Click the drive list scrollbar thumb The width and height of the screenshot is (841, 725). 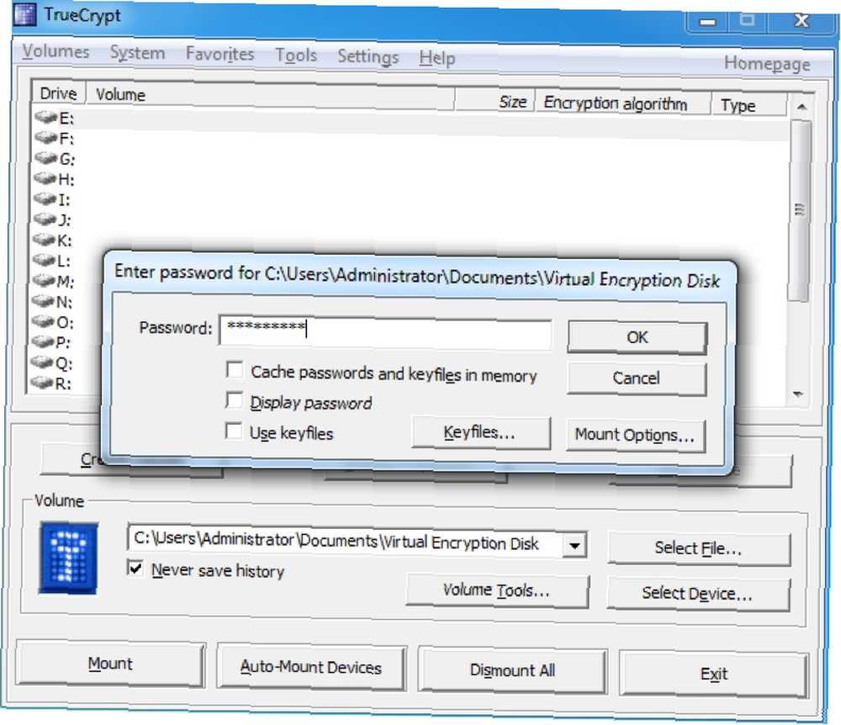point(800,210)
